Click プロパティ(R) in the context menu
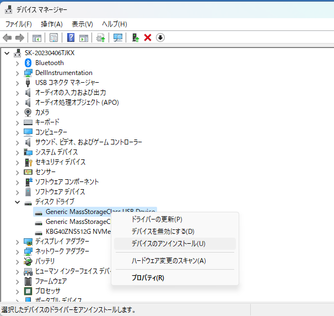The width and height of the screenshot is (334, 316). coord(147,278)
